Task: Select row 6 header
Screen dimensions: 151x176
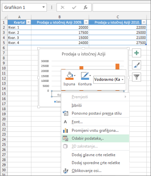Action: point(4,48)
